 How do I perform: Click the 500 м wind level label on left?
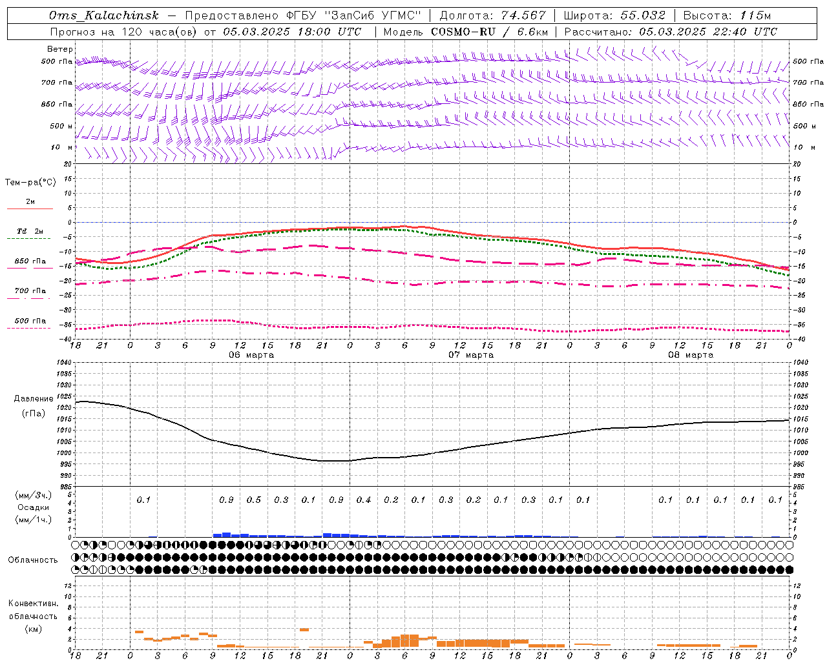pos(61,126)
